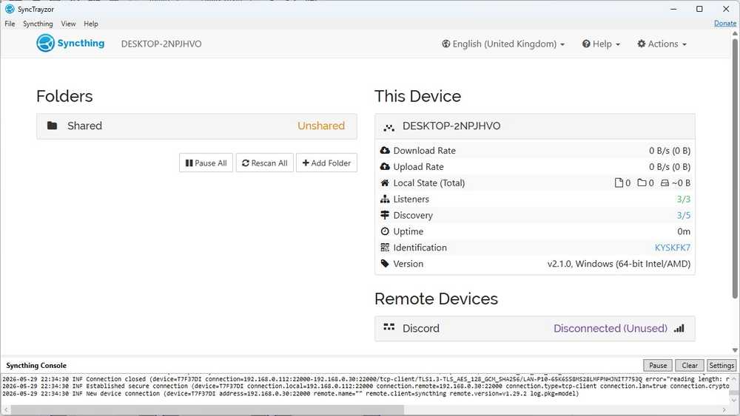Open the English (United Kingdom) language dropdown
740x416 pixels.
click(x=503, y=44)
